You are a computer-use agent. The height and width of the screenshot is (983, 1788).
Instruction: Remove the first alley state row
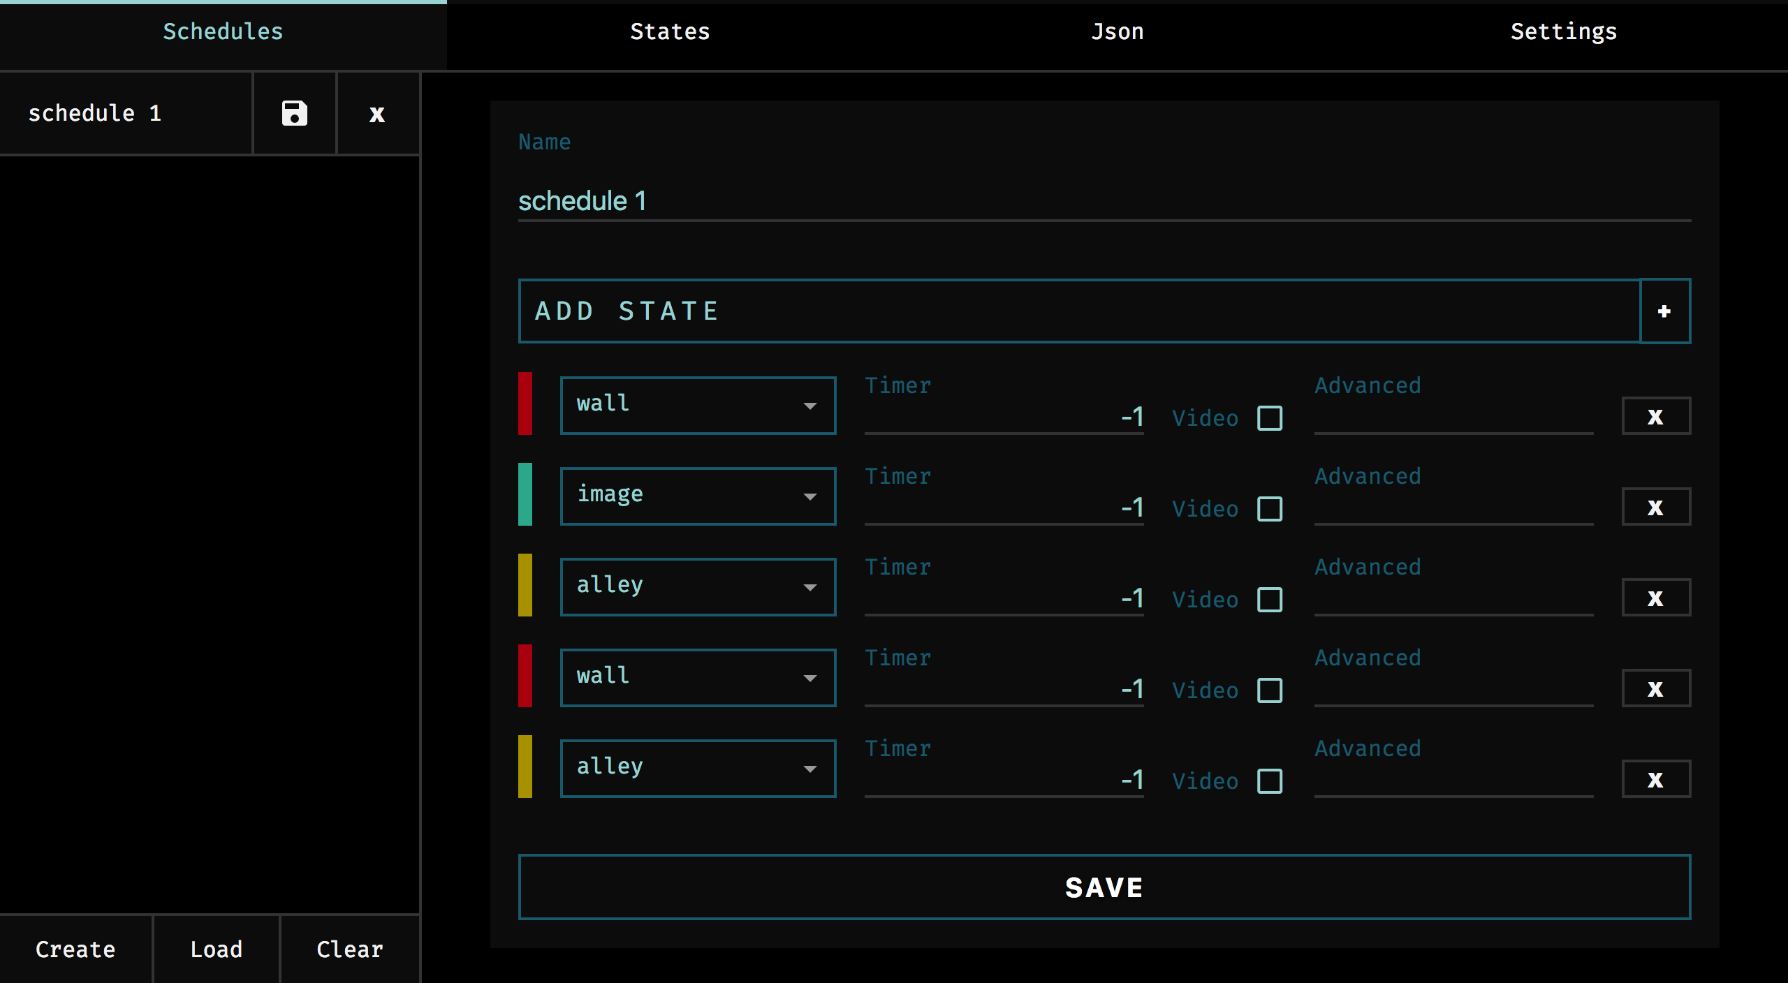click(1656, 598)
